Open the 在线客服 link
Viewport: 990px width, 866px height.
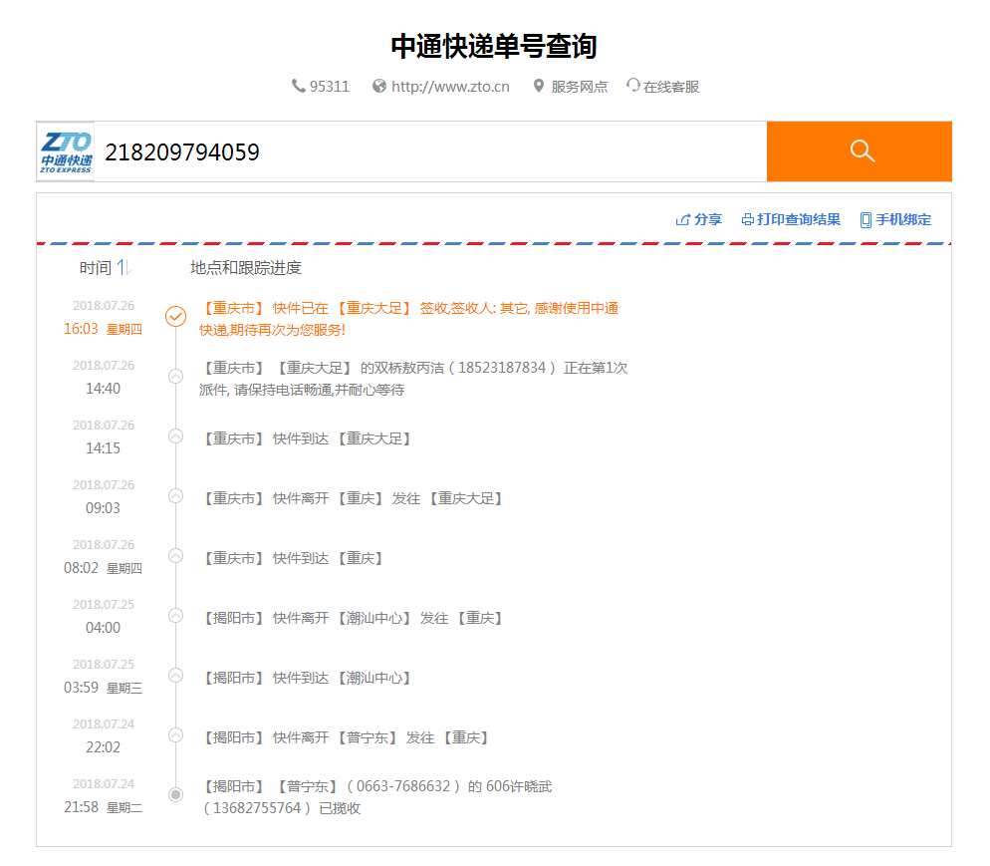click(x=671, y=87)
